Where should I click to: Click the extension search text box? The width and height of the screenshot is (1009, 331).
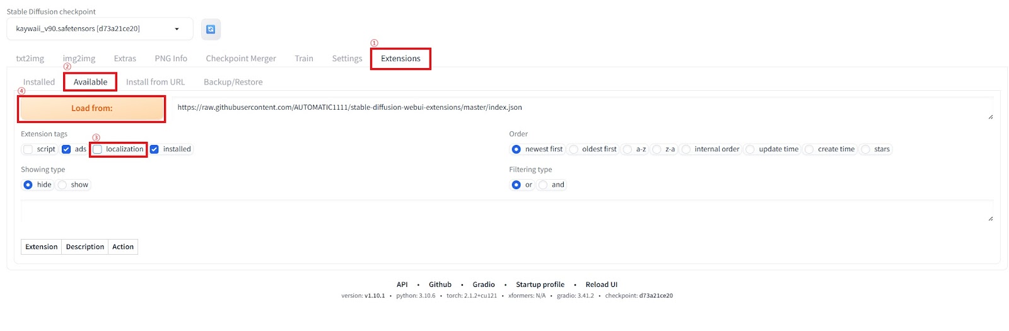pyautogui.click(x=504, y=211)
